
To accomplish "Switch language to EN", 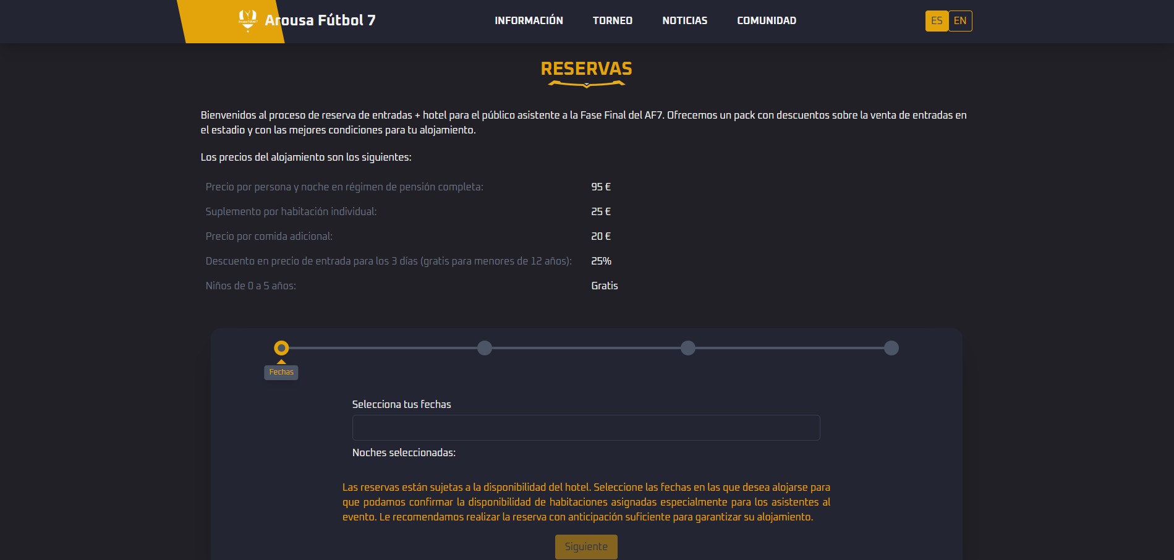I will click(960, 21).
